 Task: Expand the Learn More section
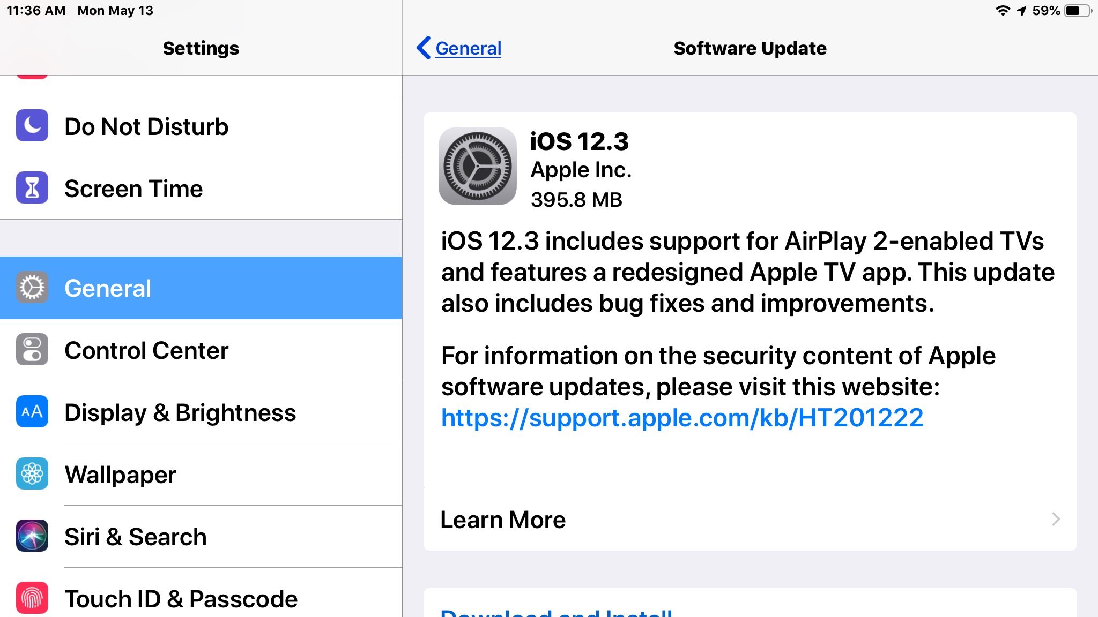pyautogui.click(x=751, y=519)
